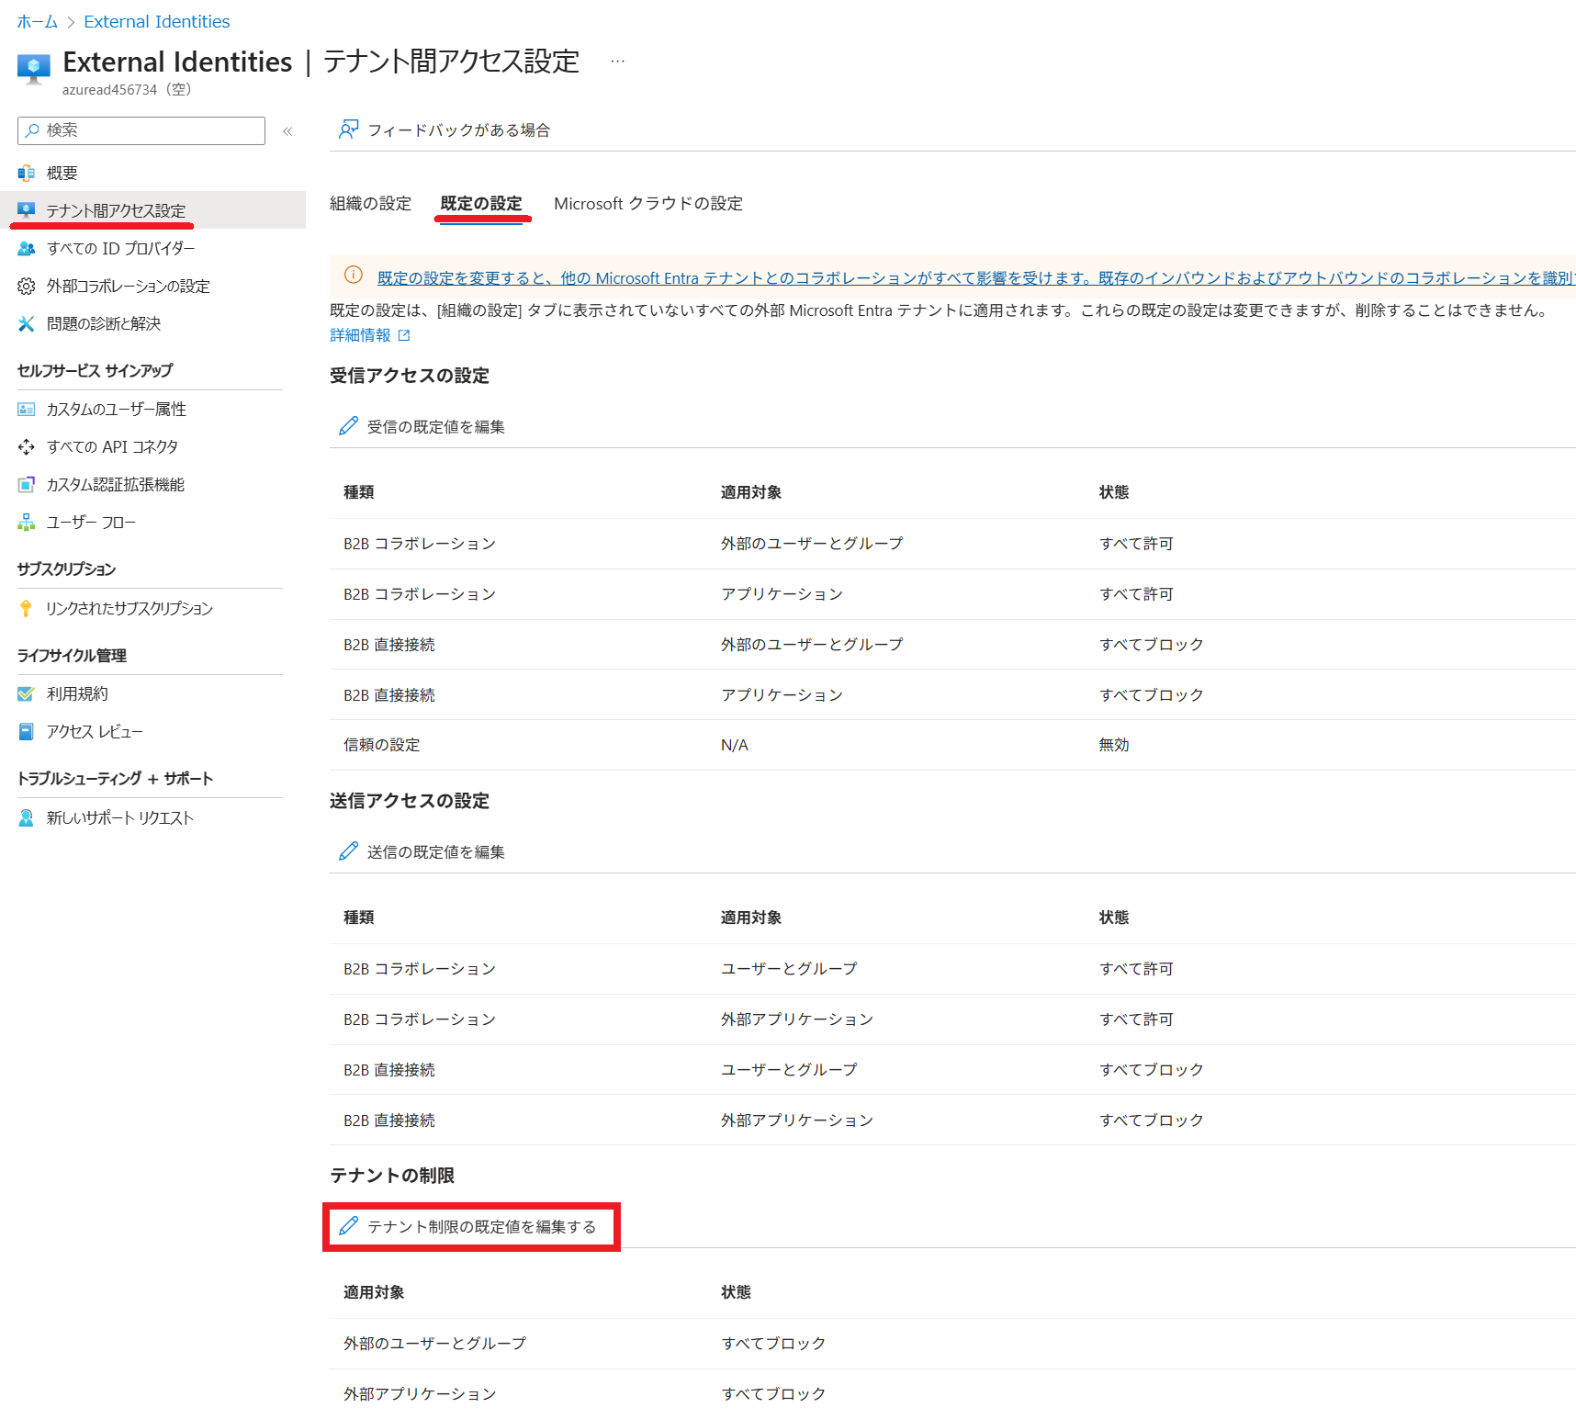Click フィードバックがある場合 button
This screenshot has width=1576, height=1419.
click(445, 130)
